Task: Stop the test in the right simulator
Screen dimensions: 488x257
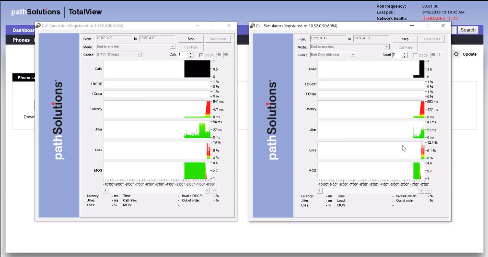Action: point(405,39)
